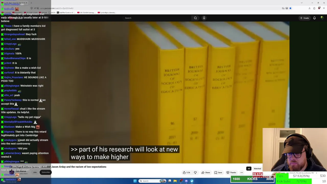Send a Thanks to the creator
Screen dimensions: 327x184
coord(231,172)
